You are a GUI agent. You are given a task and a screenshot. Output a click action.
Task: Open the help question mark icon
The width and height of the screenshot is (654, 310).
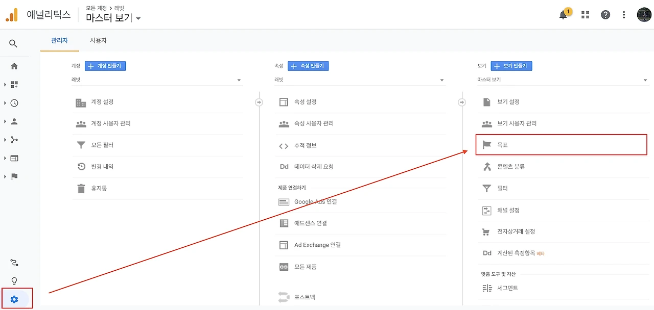[x=605, y=15]
